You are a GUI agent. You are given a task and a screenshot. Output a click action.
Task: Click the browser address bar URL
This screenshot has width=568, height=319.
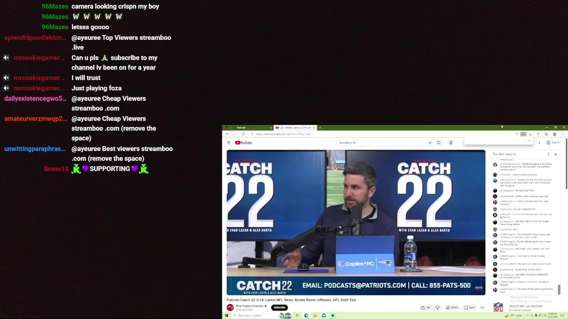point(284,134)
